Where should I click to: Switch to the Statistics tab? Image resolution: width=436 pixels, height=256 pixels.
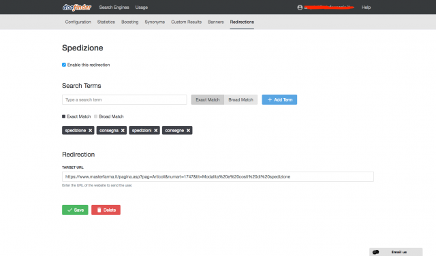click(x=106, y=22)
